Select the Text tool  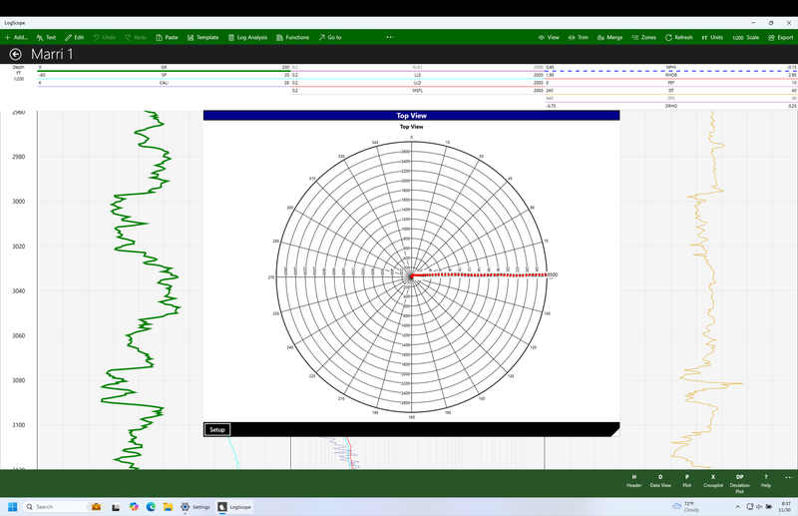click(46, 37)
